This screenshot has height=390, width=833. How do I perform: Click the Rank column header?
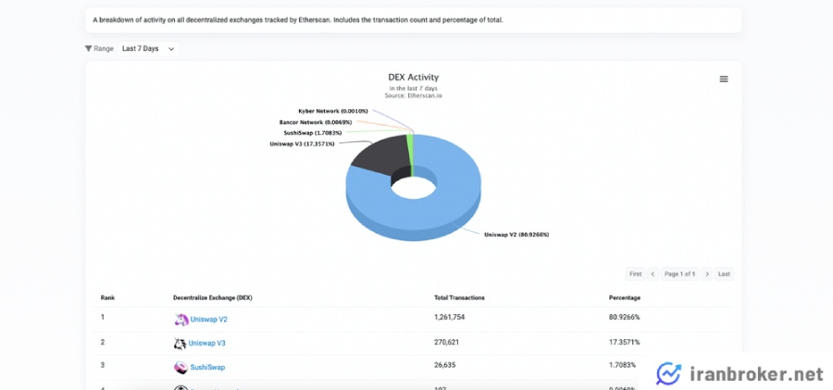pyautogui.click(x=107, y=298)
